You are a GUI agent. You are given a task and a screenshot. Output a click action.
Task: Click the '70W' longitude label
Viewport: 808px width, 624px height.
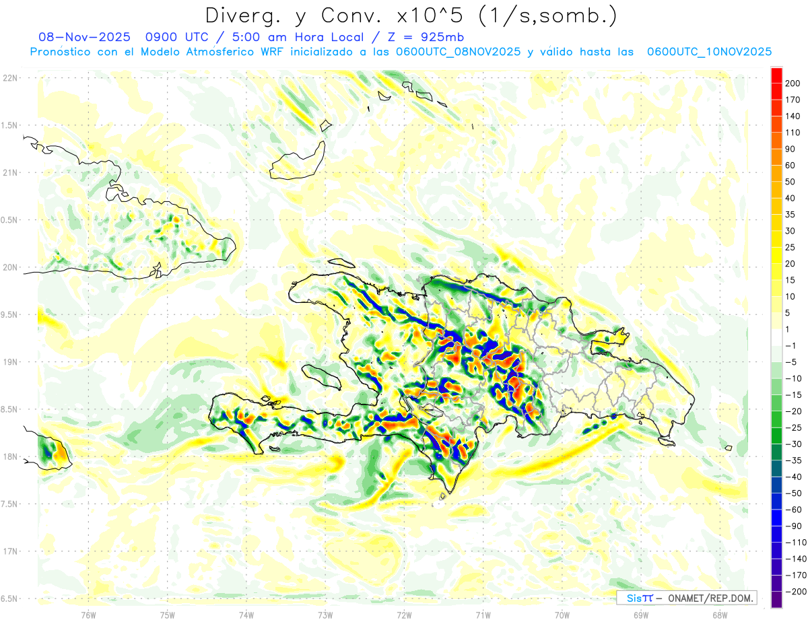pyautogui.click(x=562, y=615)
